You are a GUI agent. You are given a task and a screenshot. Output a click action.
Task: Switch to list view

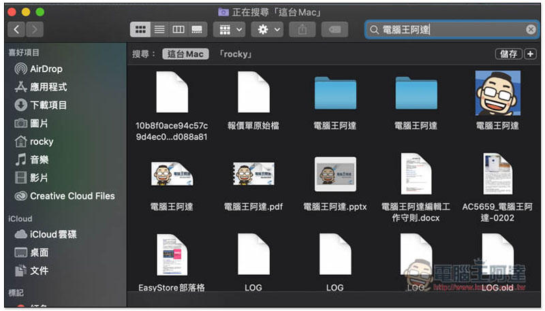(x=159, y=29)
